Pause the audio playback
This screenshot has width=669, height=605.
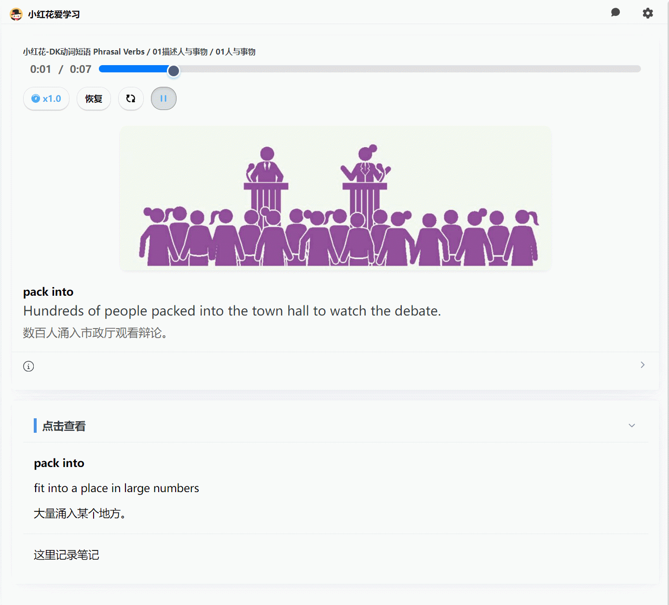pyautogui.click(x=164, y=98)
